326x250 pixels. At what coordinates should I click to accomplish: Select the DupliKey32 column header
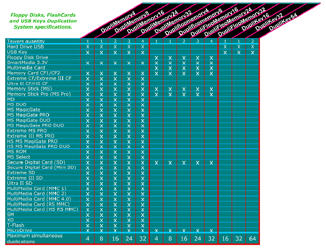[x=269, y=22]
